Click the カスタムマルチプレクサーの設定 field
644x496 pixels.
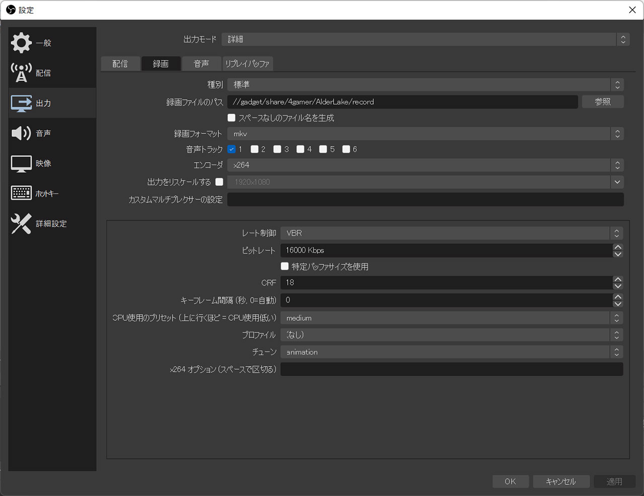(x=425, y=199)
